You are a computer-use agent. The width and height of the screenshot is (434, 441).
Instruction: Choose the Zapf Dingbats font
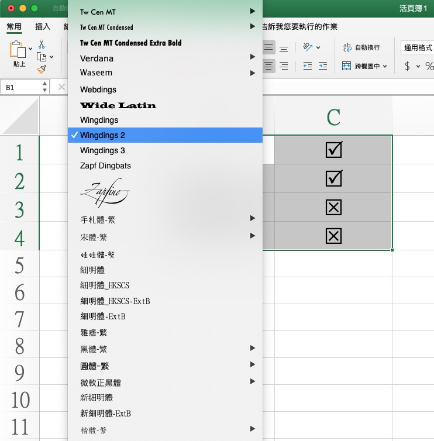point(165,166)
